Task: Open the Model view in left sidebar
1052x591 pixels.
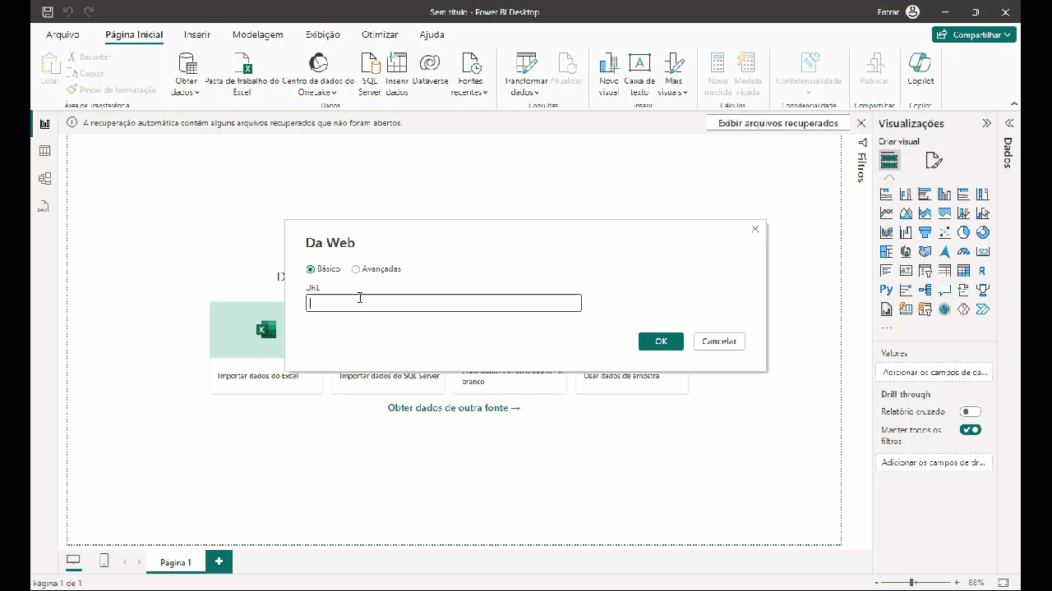Action: coord(44,178)
